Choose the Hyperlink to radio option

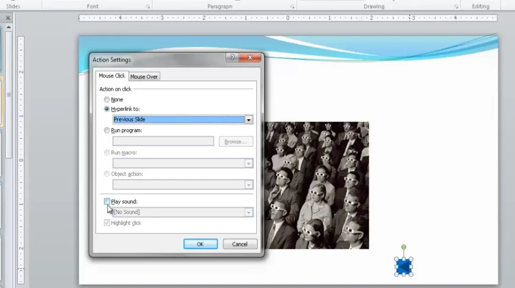click(107, 109)
